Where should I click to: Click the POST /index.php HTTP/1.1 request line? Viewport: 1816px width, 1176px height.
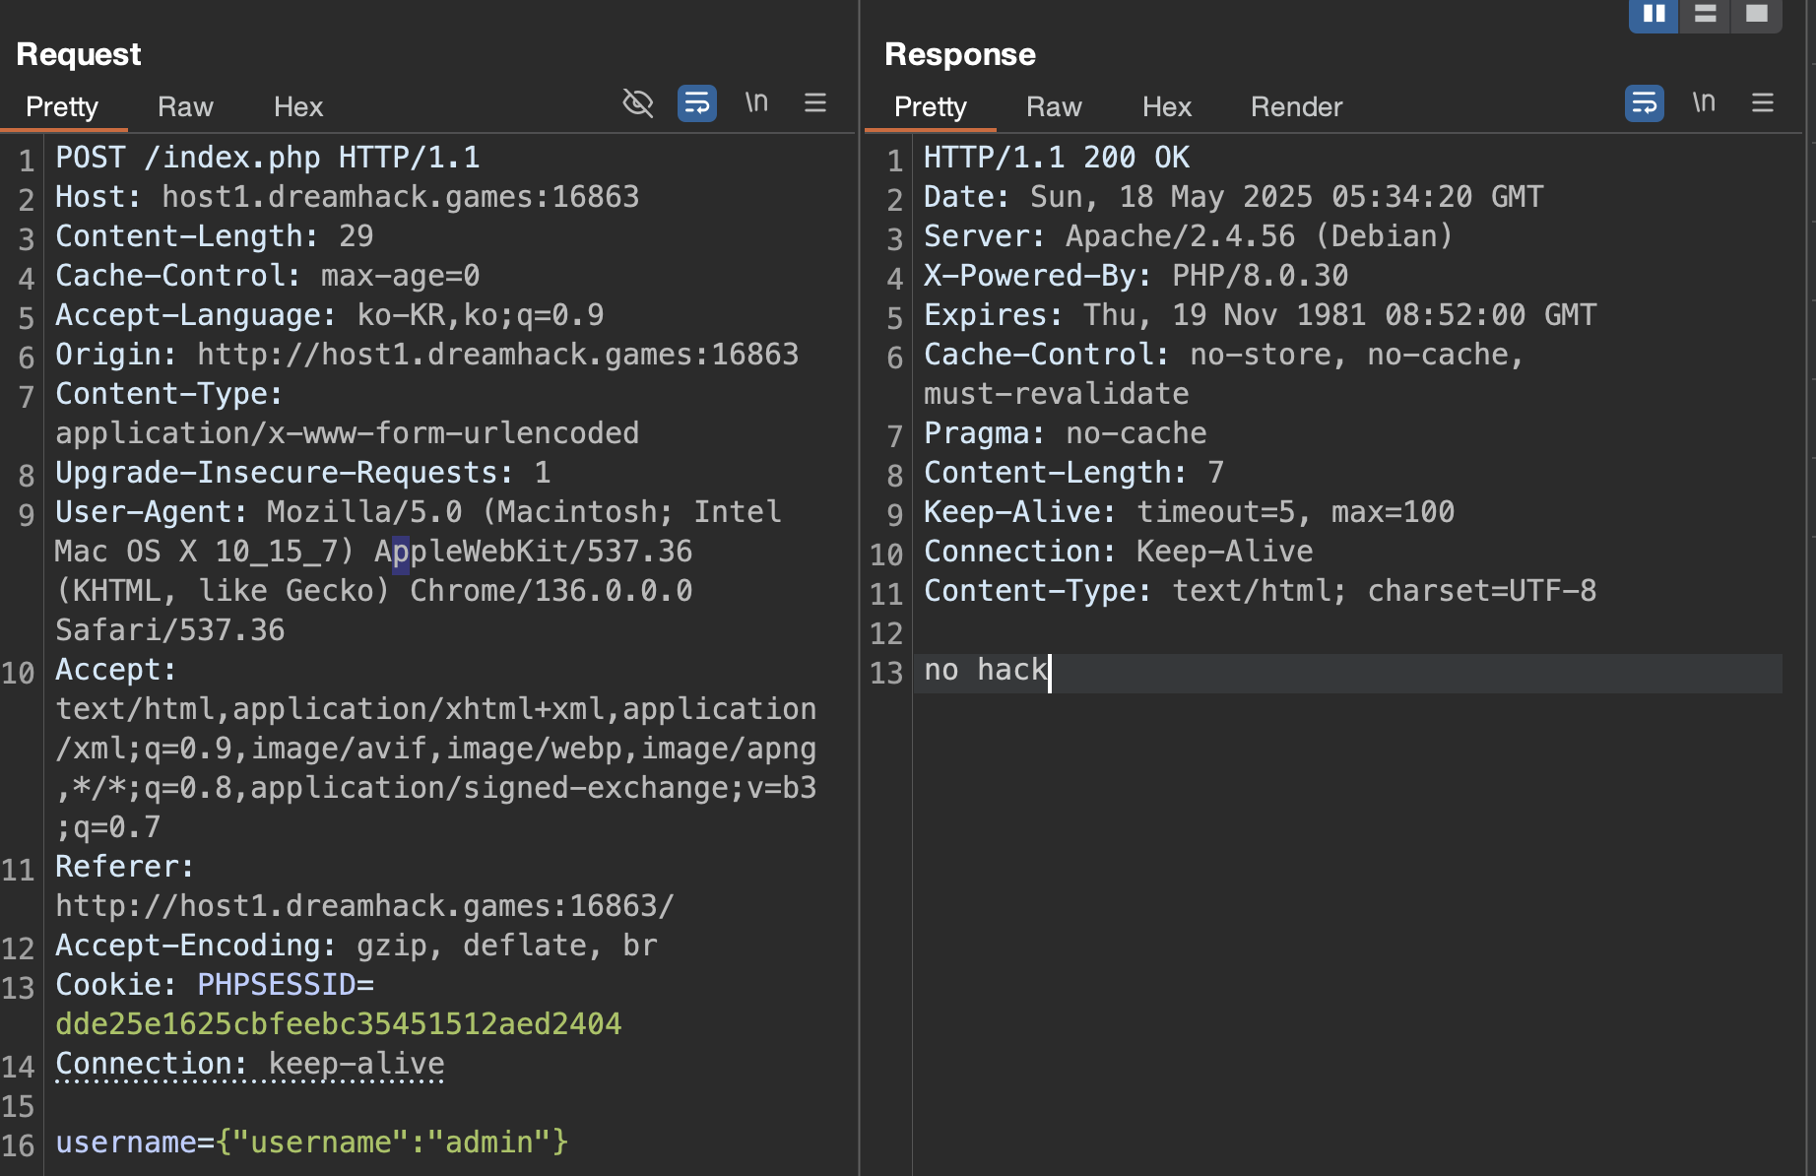coord(268,158)
